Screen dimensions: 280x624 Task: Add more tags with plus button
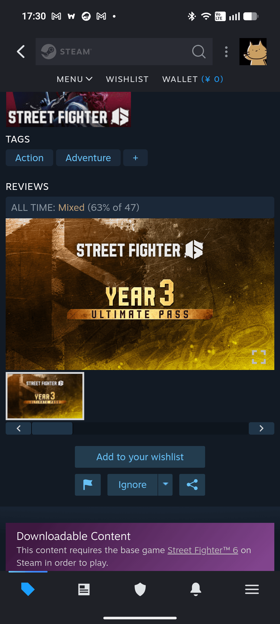[x=135, y=158]
